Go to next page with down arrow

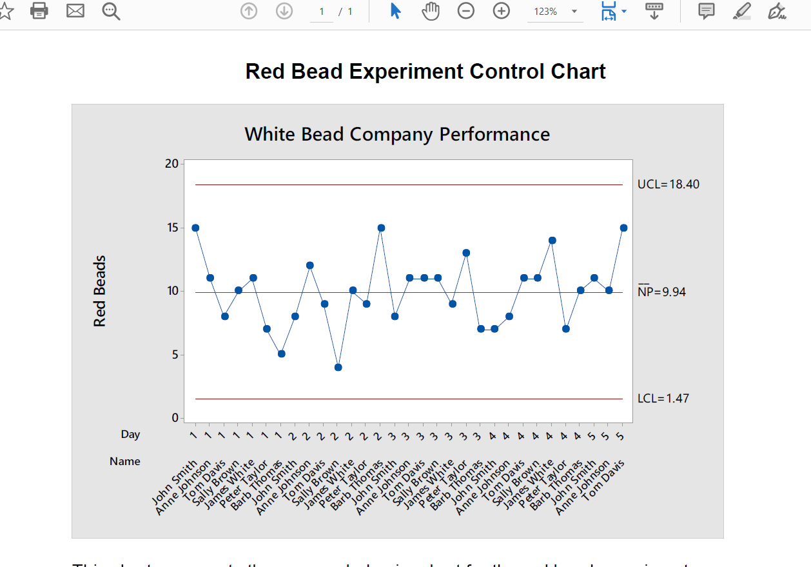coord(284,11)
